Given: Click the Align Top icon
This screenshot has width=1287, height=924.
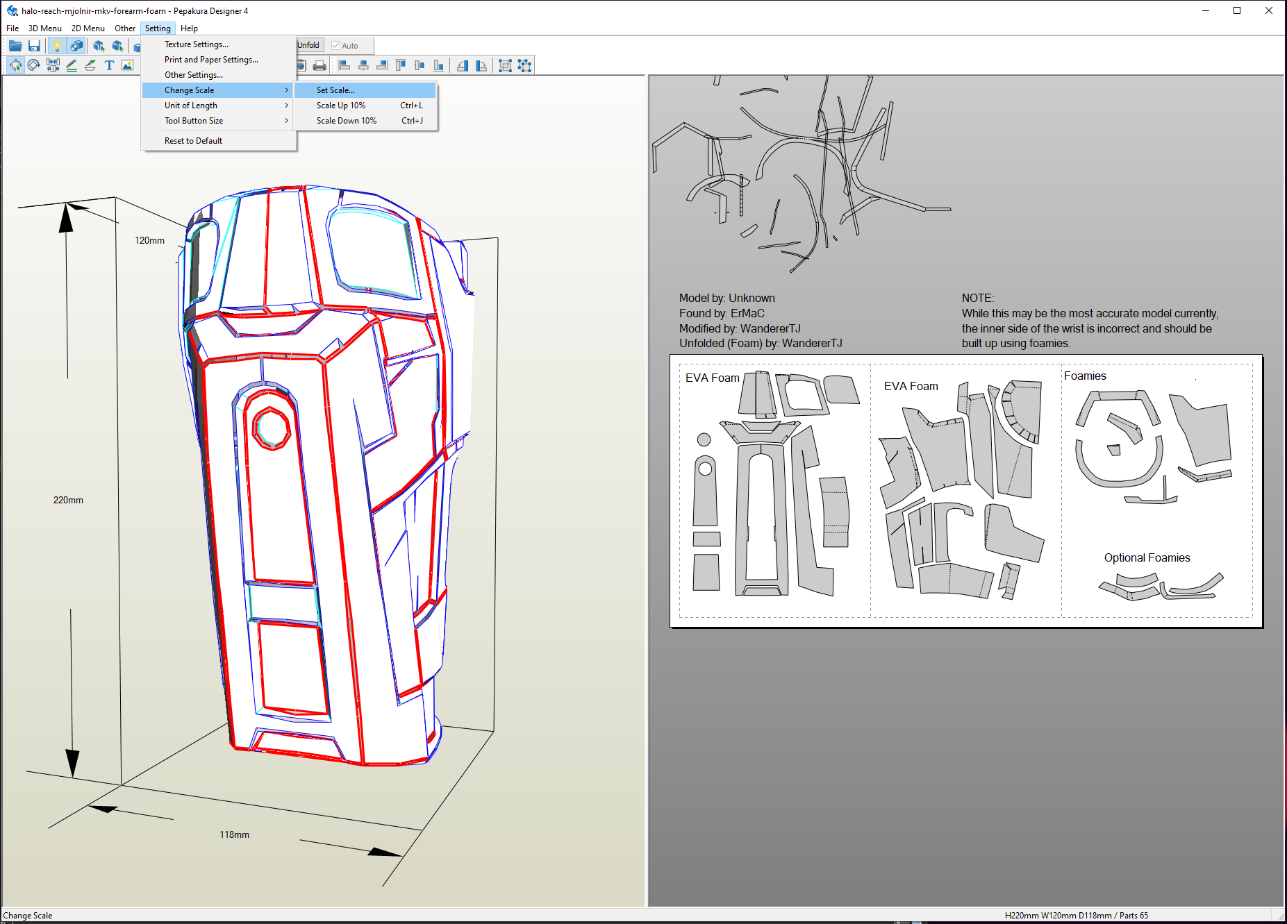Looking at the screenshot, I should tap(401, 65).
